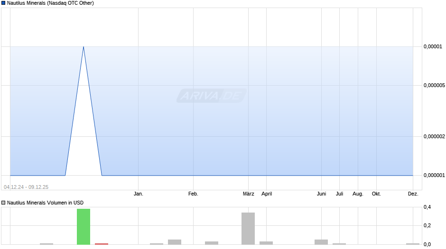Viewport: 446px width, 249px height.
Task: Click the price label '0,000001'
Action: [434, 176]
